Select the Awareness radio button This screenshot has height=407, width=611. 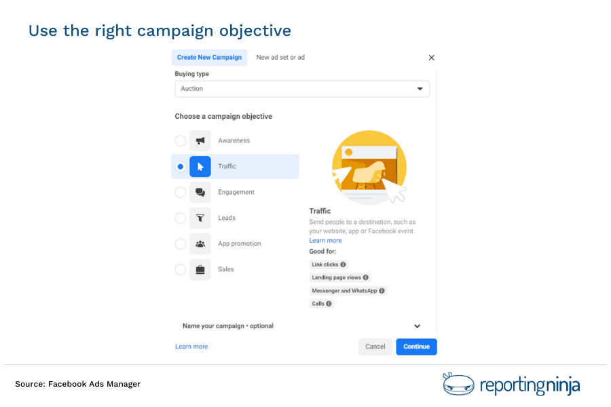click(180, 140)
